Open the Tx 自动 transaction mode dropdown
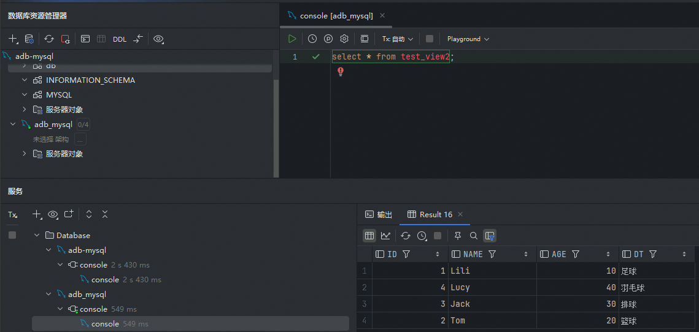Screen dimensions: 699x332 398,39
